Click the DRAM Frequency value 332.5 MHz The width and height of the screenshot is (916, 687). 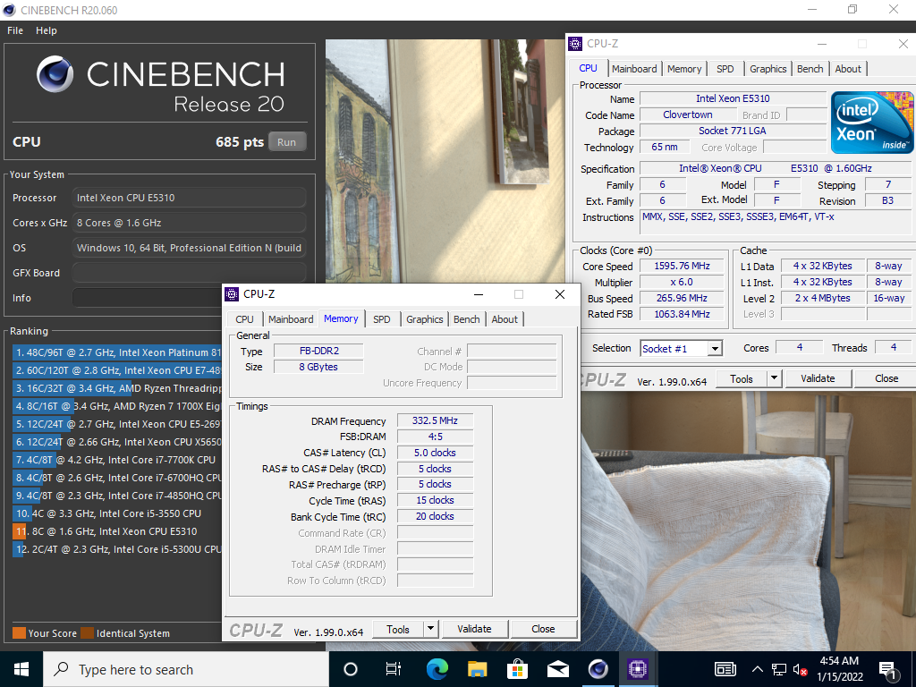435,420
